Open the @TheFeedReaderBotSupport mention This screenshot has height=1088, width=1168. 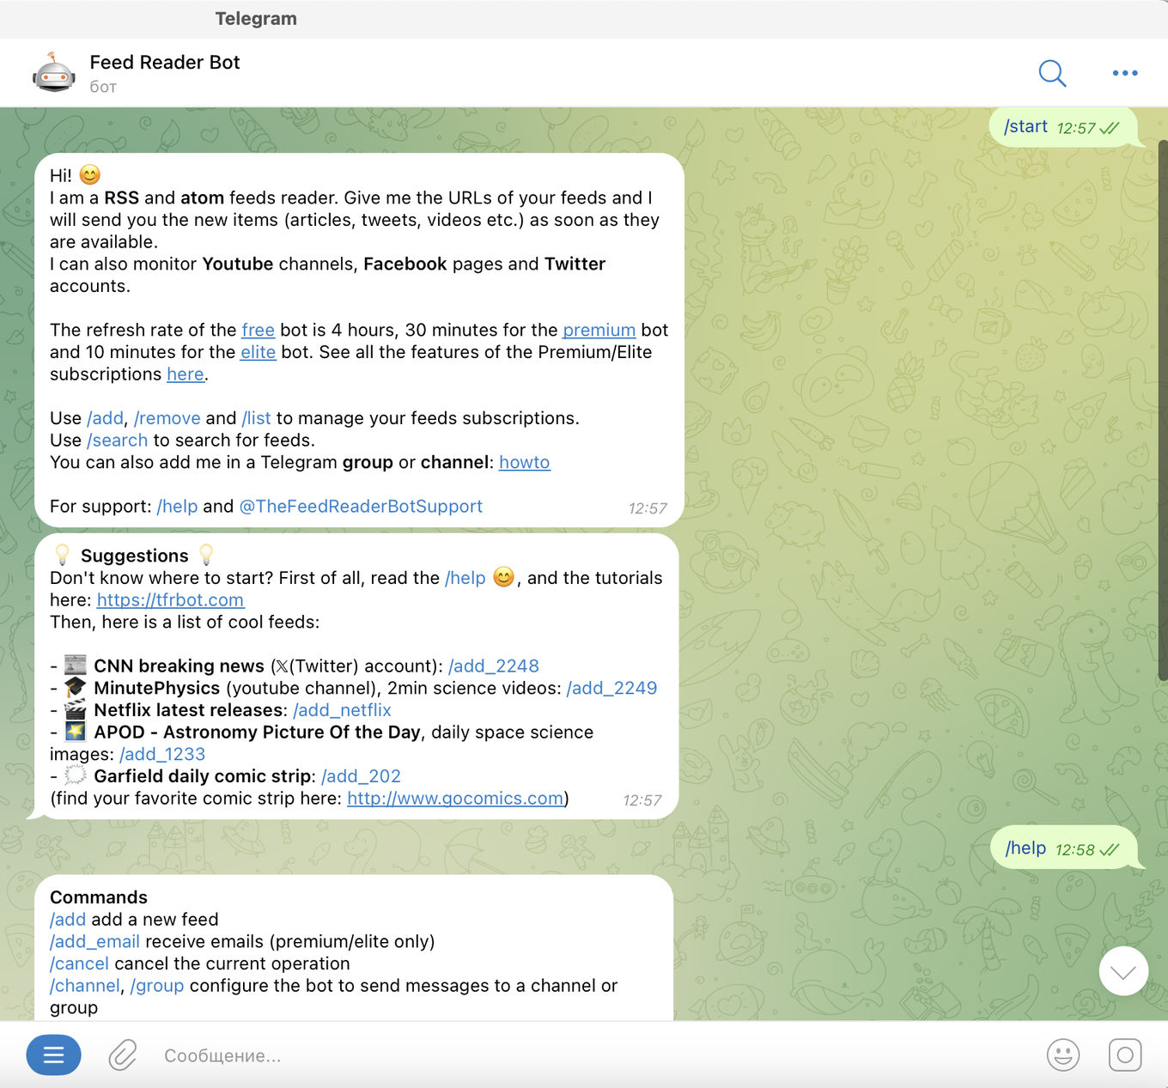pos(361,507)
